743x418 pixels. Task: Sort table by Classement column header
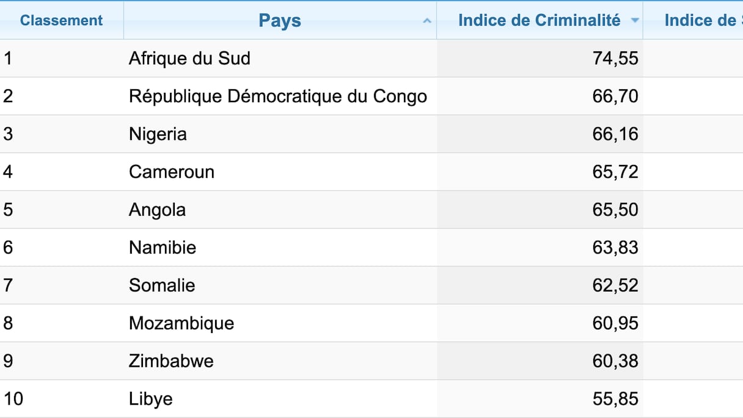(x=61, y=21)
